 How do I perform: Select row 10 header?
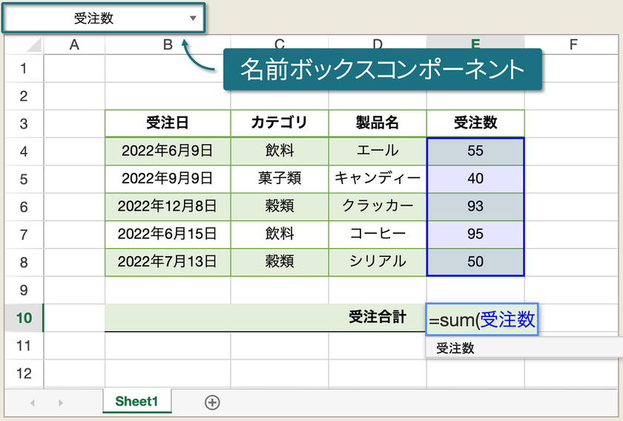[x=24, y=318]
